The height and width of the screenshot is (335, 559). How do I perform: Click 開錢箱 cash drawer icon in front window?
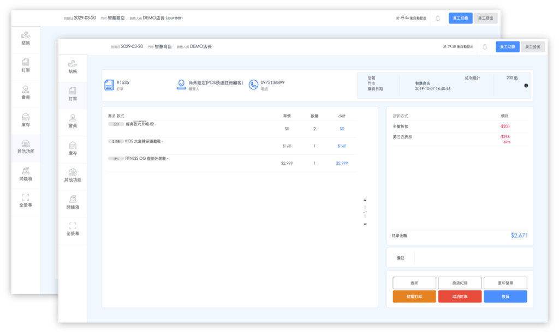coord(73,202)
